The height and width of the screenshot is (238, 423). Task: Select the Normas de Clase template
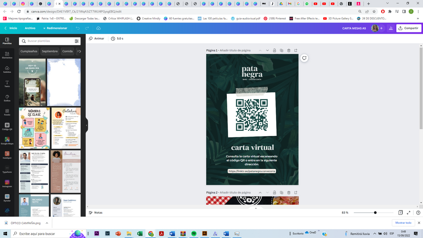click(x=34, y=128)
